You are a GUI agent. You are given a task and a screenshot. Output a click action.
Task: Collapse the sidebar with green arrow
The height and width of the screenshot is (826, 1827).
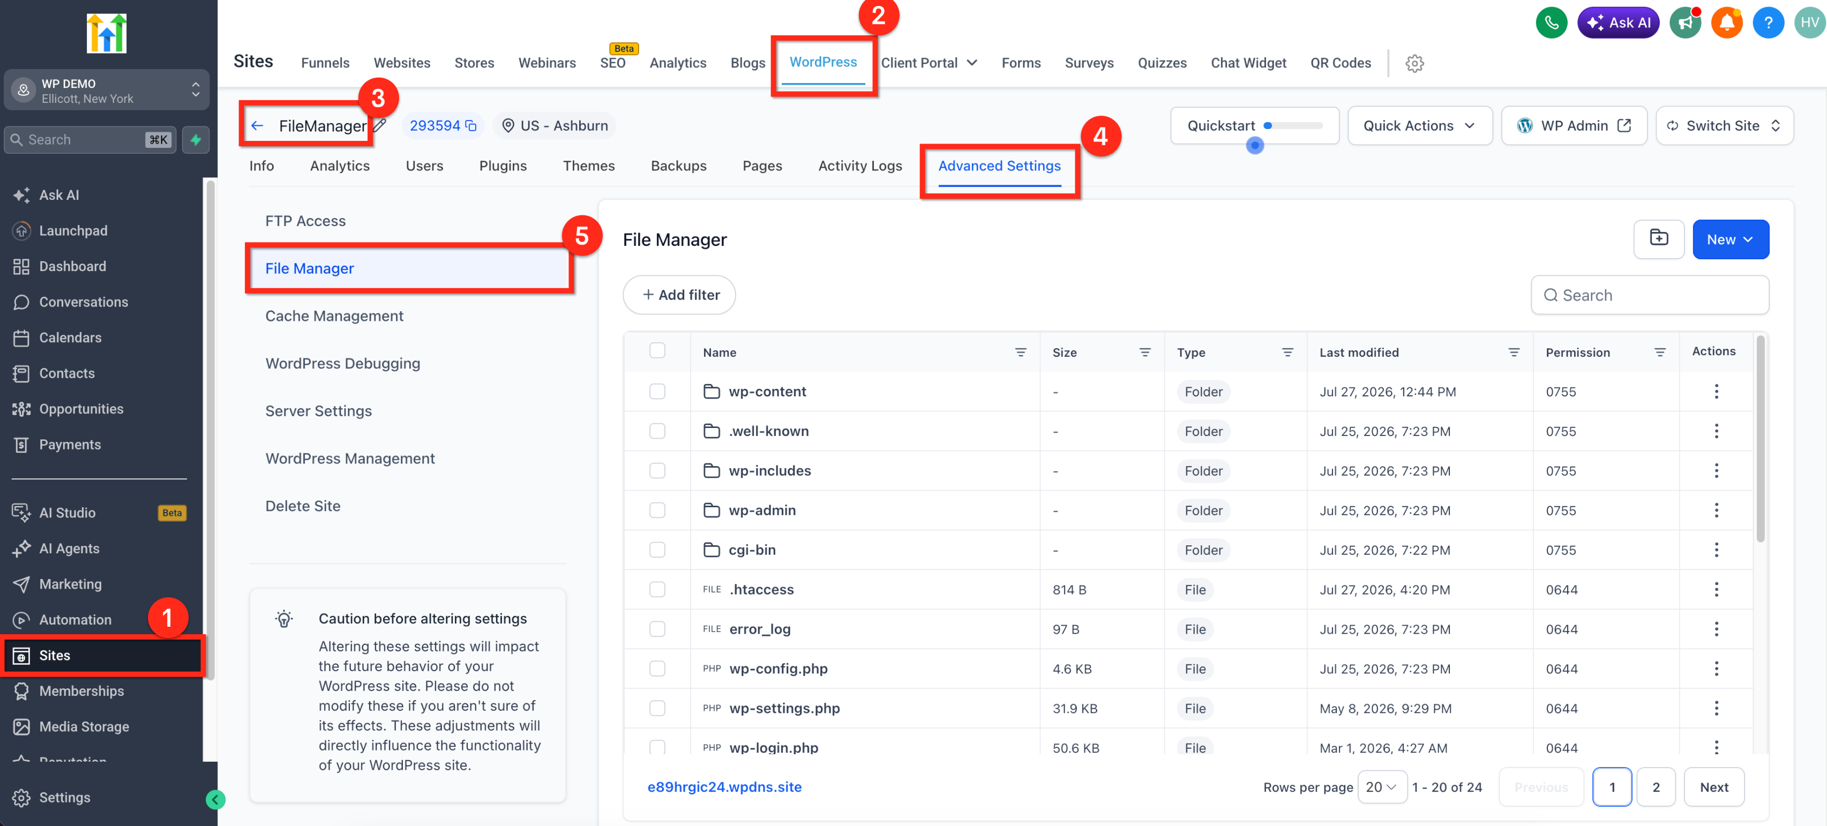tap(215, 800)
